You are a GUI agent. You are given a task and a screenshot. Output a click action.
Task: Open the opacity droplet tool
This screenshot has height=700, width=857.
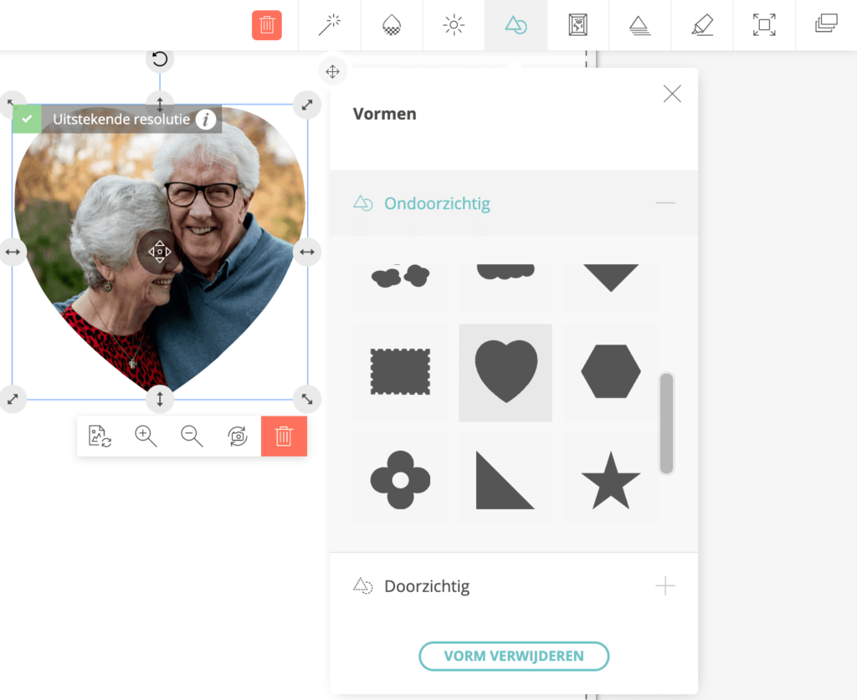[392, 25]
